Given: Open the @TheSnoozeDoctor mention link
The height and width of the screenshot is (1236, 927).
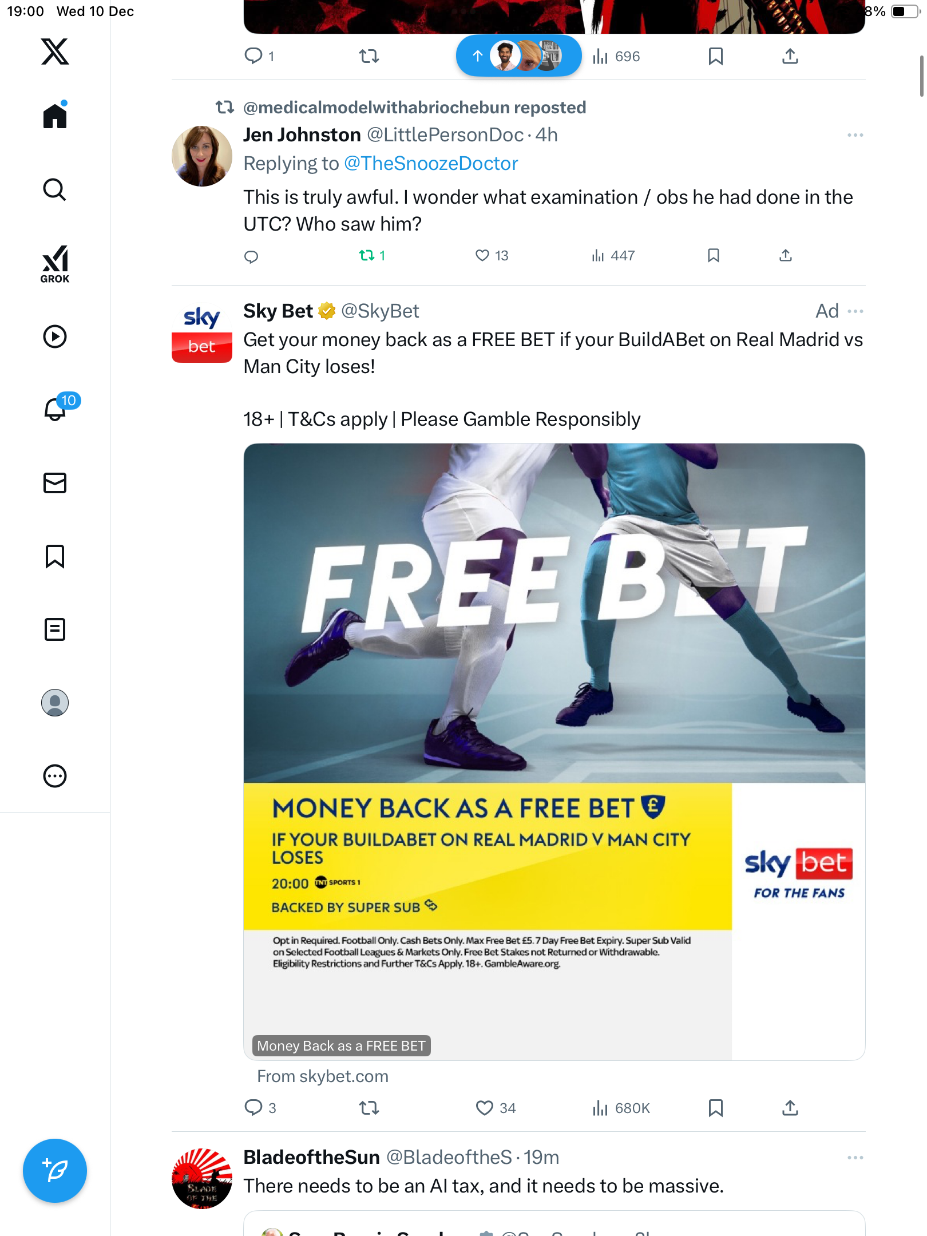Looking at the screenshot, I should pos(431,164).
